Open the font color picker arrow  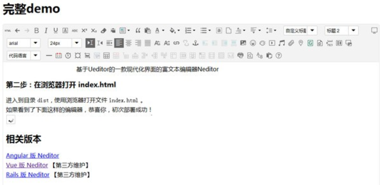pos(163,30)
